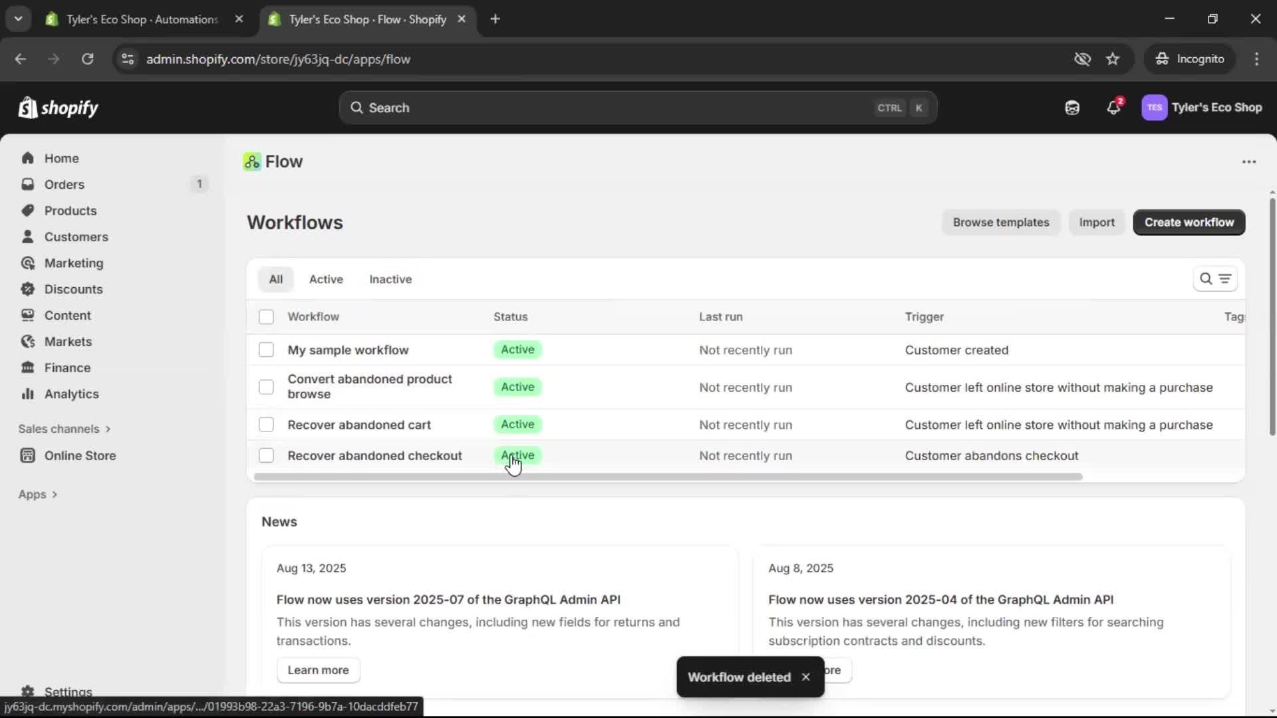Open the browser tab search dropdown
This screenshot has height=718, width=1277.
(x=19, y=19)
